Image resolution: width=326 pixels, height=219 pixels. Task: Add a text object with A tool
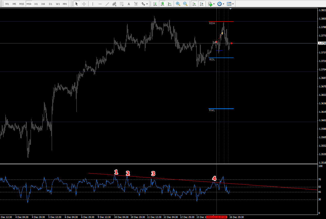(x=129, y=4)
